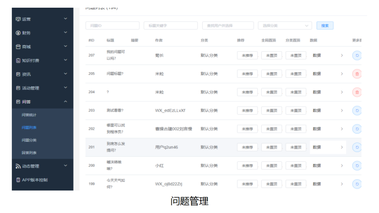
Task: Click 数据 link in row 199
Action: coord(317,184)
